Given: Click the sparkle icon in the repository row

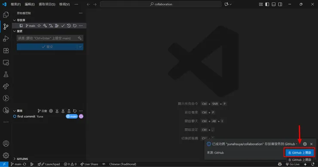Looking at the screenshot, I should coord(45,26).
